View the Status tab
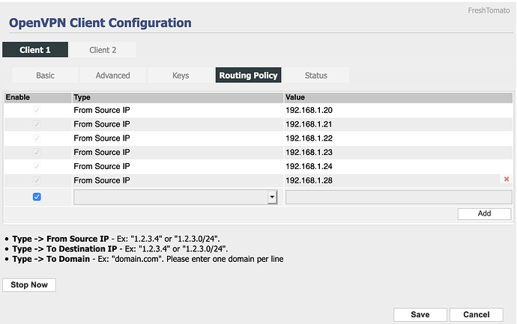The height and width of the screenshot is (324, 517). pos(315,75)
